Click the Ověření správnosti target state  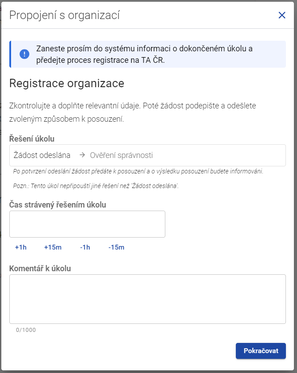click(x=121, y=155)
